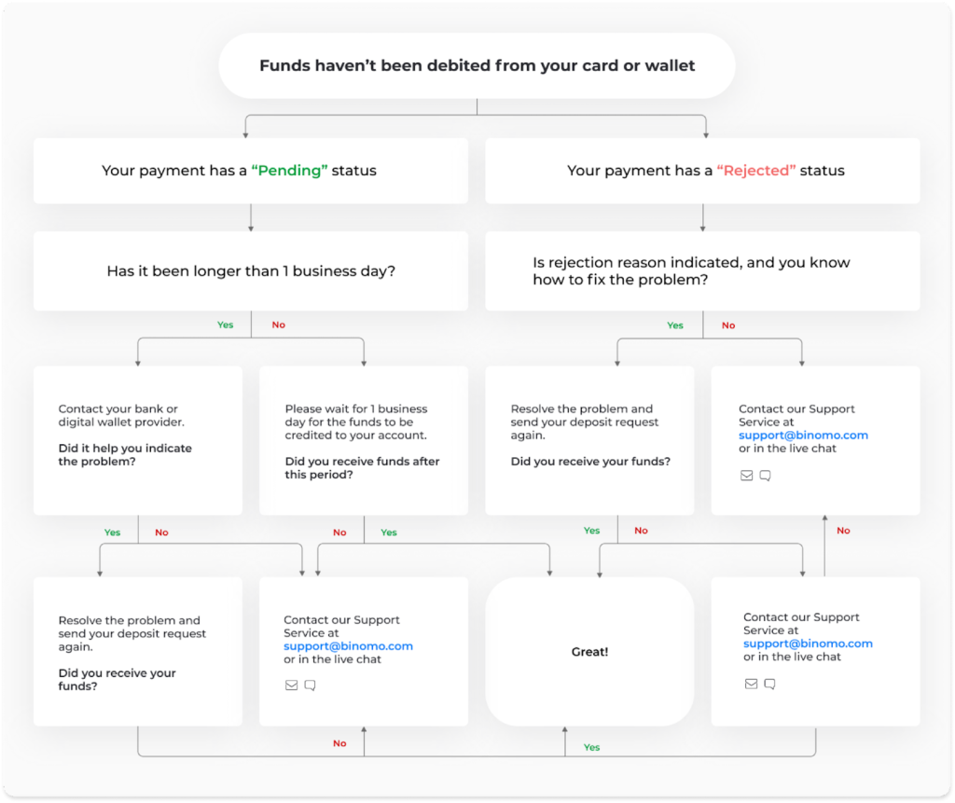The height and width of the screenshot is (803, 955).
Task: Click chat bubble icon in support box right of Great!
Action: tap(769, 684)
